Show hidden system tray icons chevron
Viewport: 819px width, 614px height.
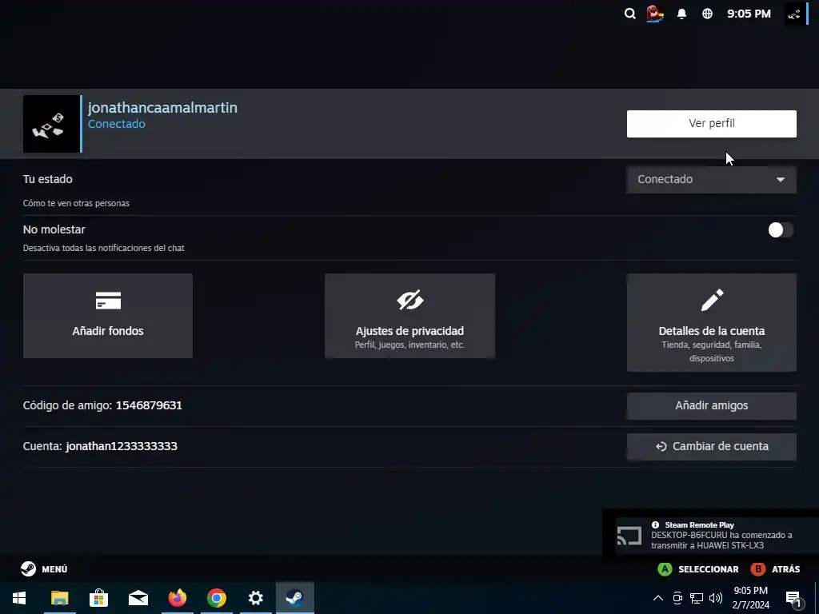tap(658, 598)
